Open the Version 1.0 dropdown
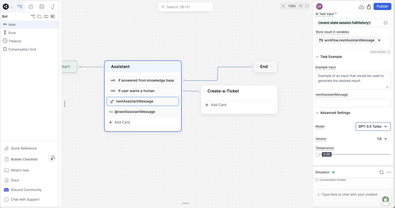The height and width of the screenshot is (208, 395). coord(381,139)
